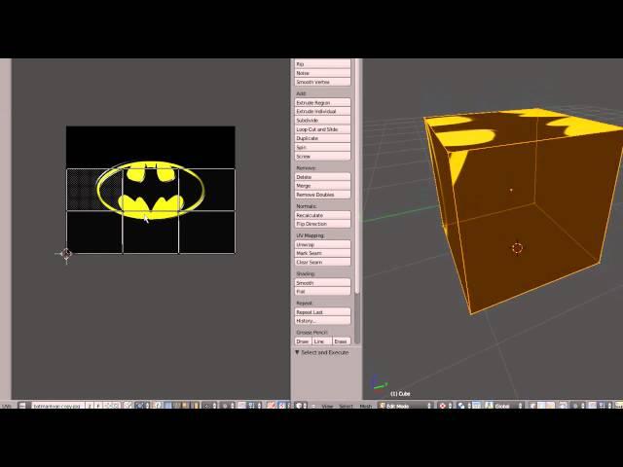This screenshot has width=623, height=467.
Task: Click the 3D cursor in viewport
Action: pyautogui.click(x=517, y=248)
